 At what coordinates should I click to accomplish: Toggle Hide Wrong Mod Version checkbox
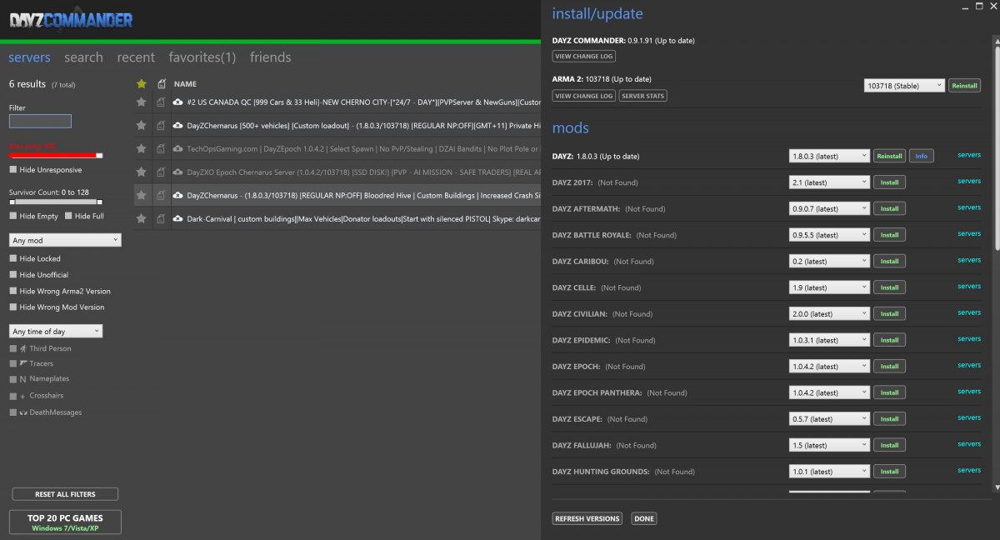pos(13,307)
